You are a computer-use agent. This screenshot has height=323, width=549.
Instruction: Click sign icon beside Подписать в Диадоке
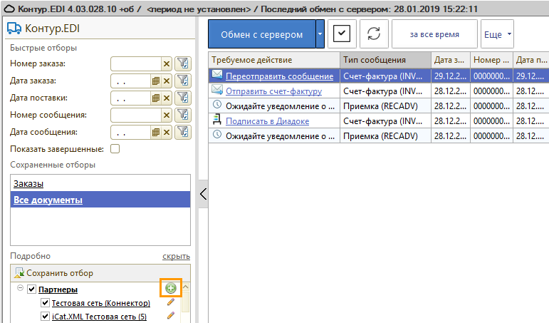coord(217,120)
